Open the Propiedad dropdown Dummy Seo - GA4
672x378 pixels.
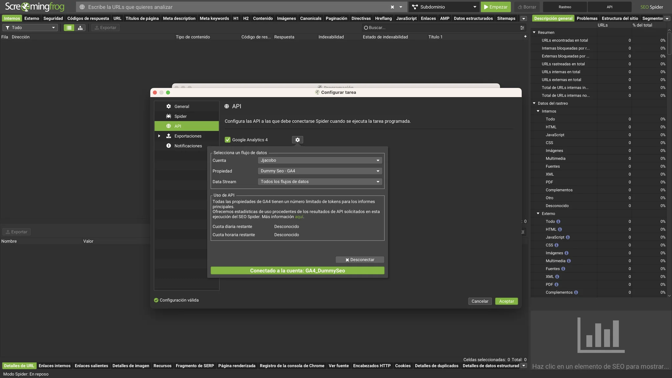(x=320, y=171)
